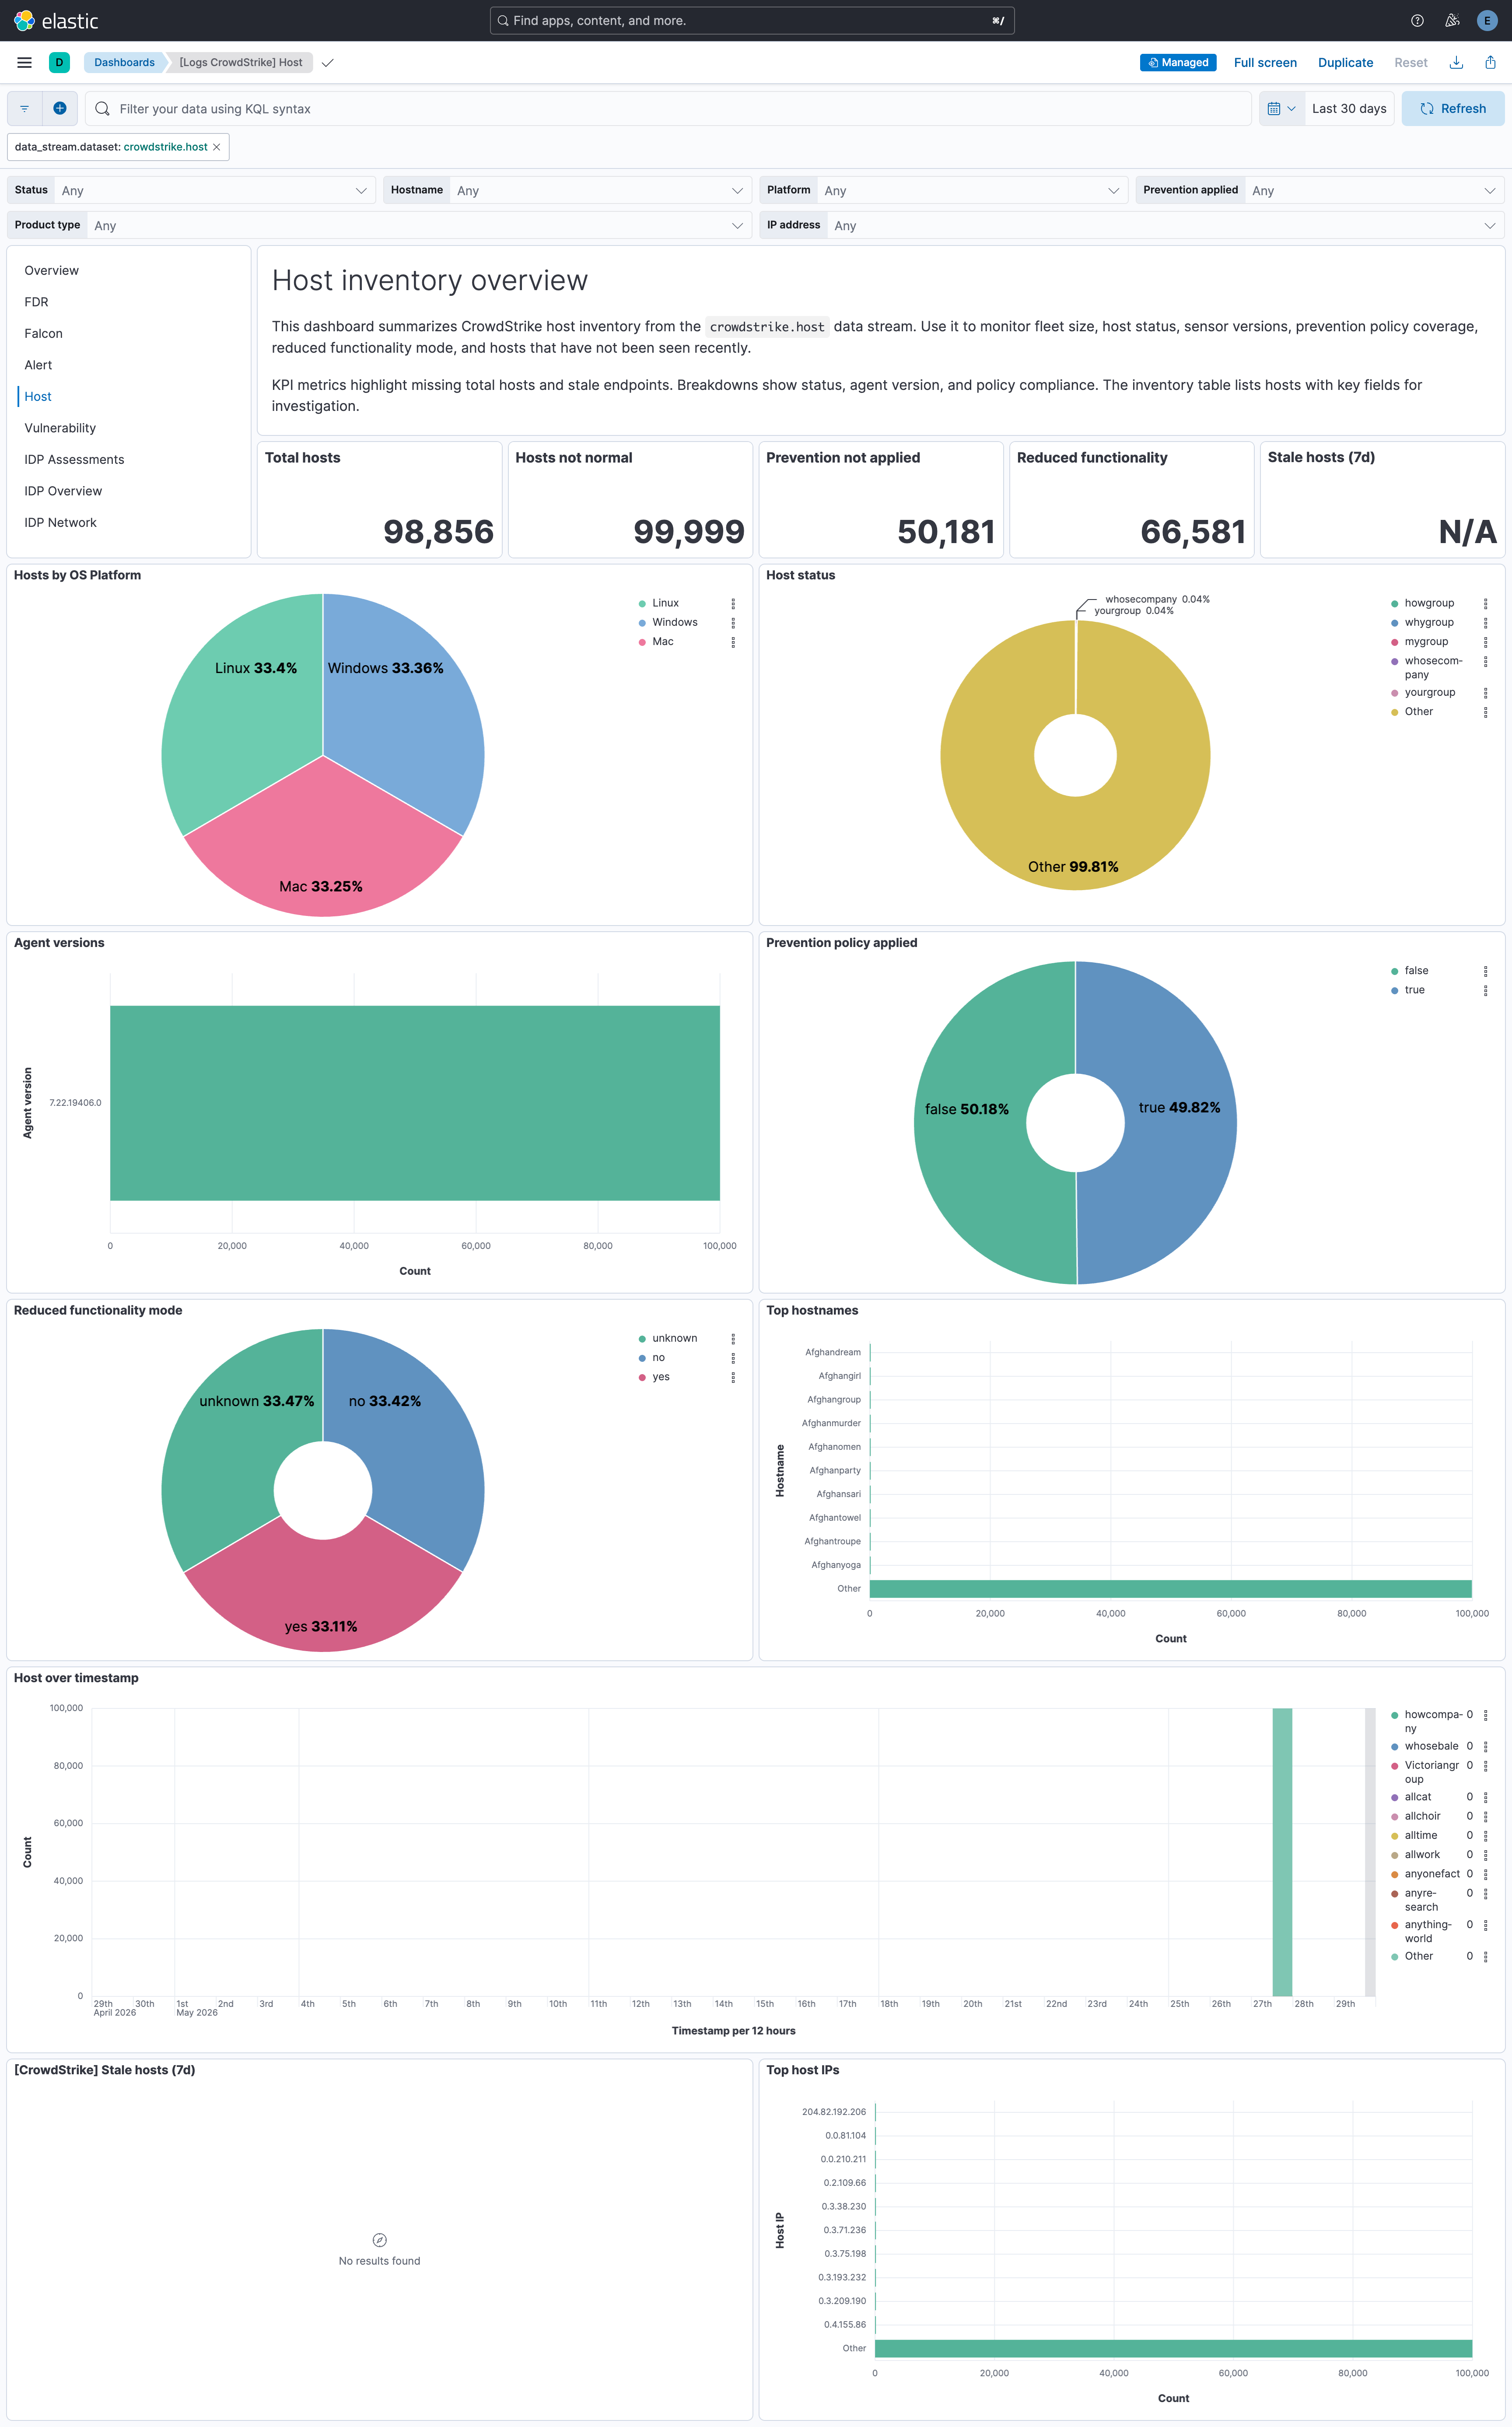This screenshot has width=1512, height=2427.
Task: Open the IDP Assessments dashboard link
Action: (x=74, y=460)
